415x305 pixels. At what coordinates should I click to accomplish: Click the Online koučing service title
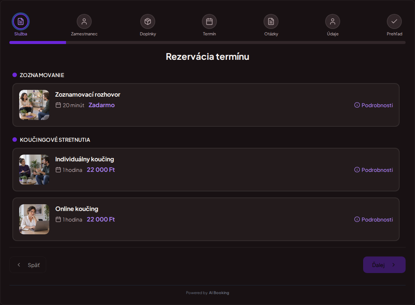pos(77,209)
